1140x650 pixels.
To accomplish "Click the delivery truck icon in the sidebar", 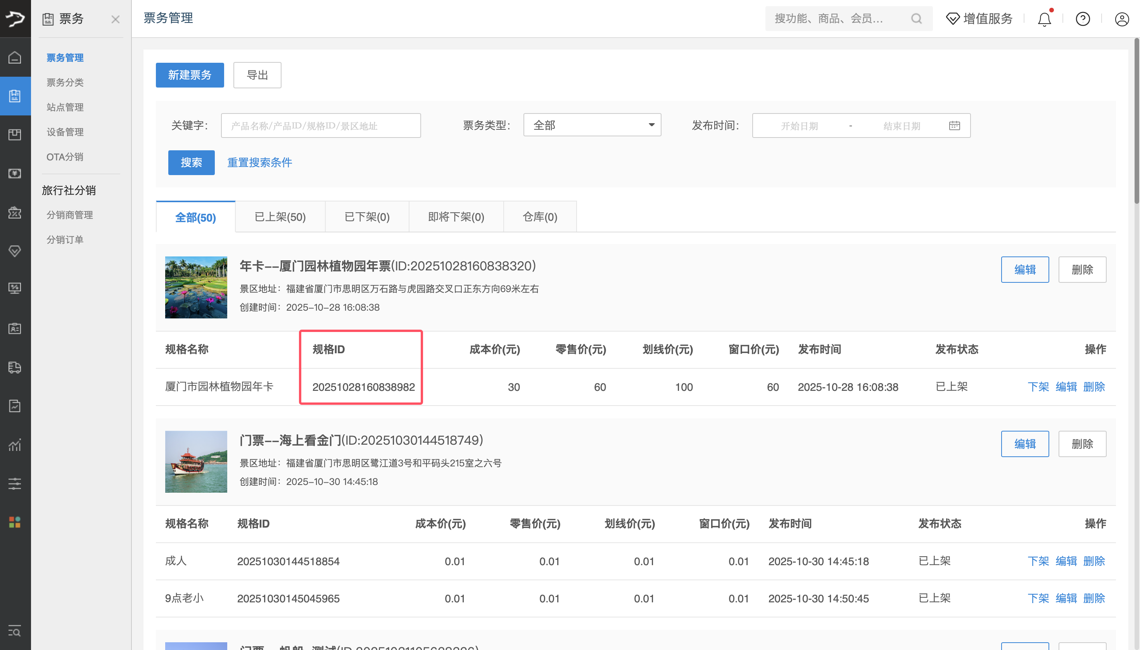I will pyautogui.click(x=15, y=367).
